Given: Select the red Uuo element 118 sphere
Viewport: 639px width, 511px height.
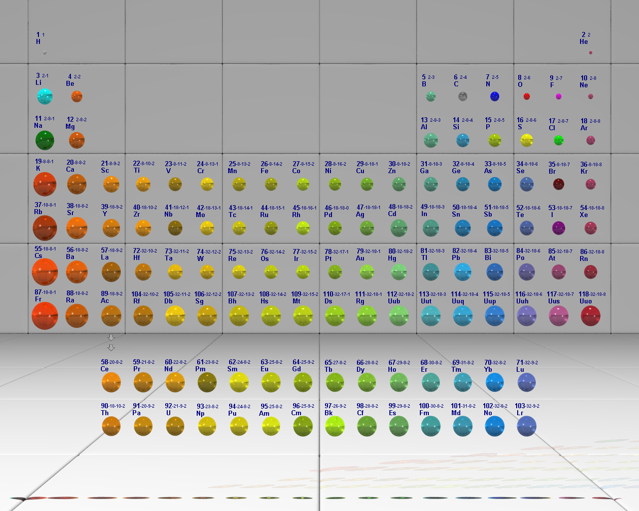Looking at the screenshot, I should click(x=591, y=316).
